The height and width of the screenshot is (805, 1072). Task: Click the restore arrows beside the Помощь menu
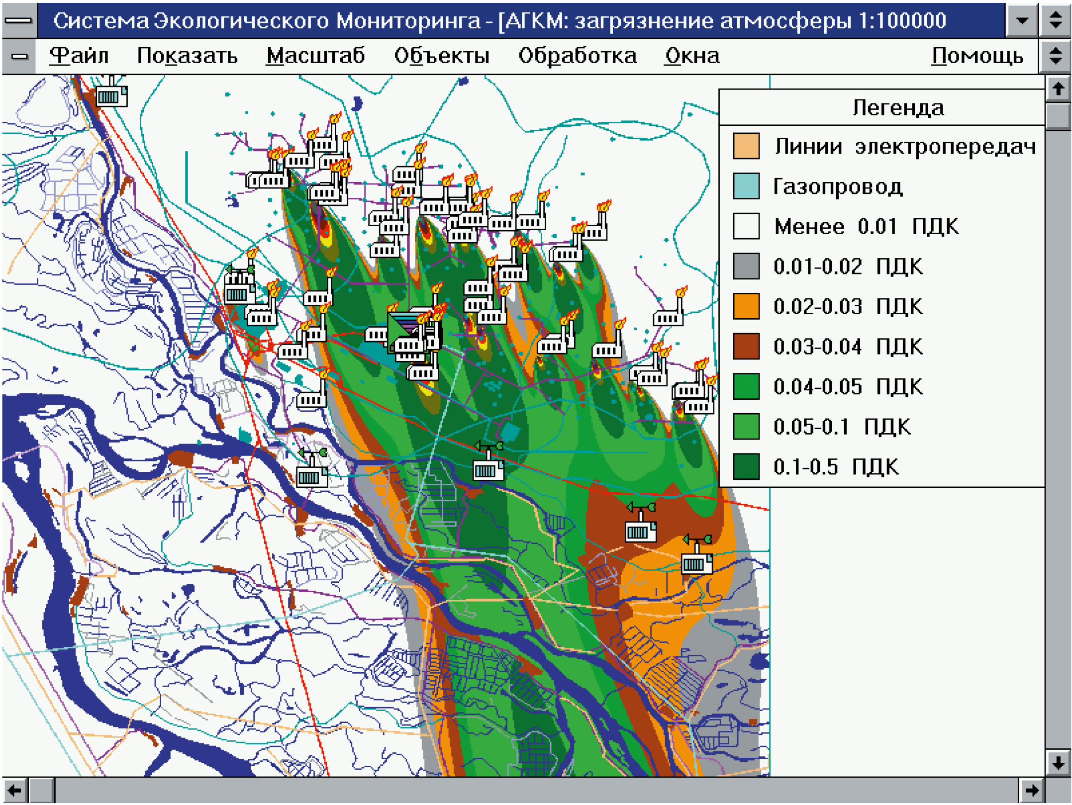(1056, 56)
